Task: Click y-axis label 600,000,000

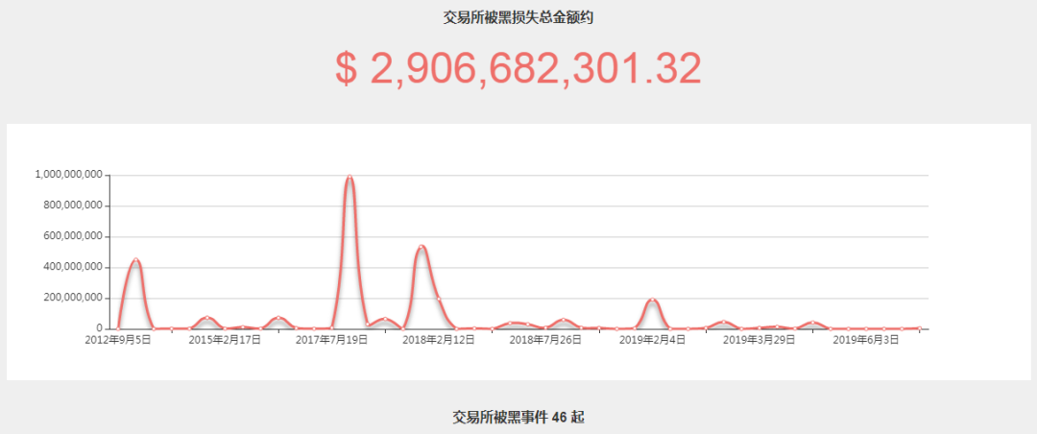Action: (x=72, y=237)
